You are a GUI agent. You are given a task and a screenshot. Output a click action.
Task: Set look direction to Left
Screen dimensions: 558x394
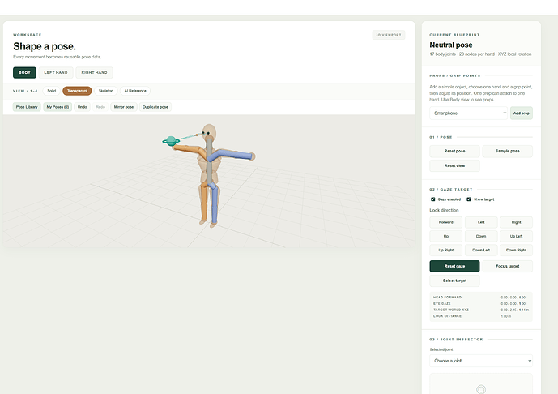tap(481, 222)
